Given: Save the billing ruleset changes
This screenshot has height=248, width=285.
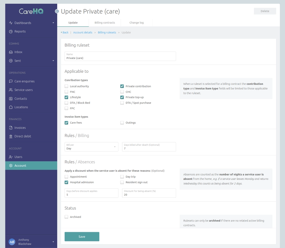Looking at the screenshot, I should pyautogui.click(x=82, y=236).
